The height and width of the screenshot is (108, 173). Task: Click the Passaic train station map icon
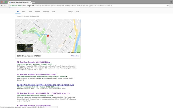(47, 35)
